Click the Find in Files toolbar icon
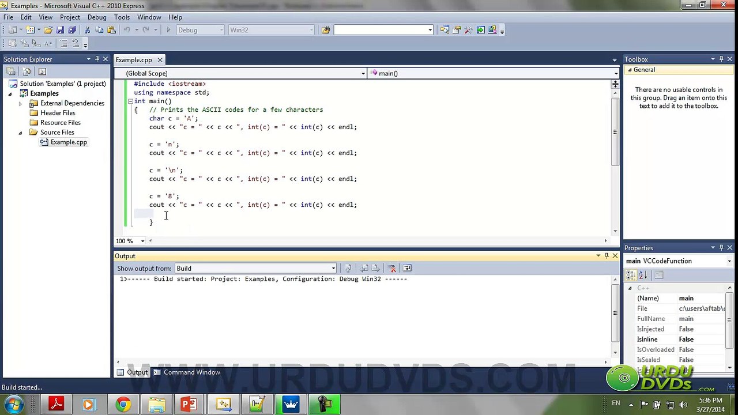This screenshot has height=415, width=738. 326,30
